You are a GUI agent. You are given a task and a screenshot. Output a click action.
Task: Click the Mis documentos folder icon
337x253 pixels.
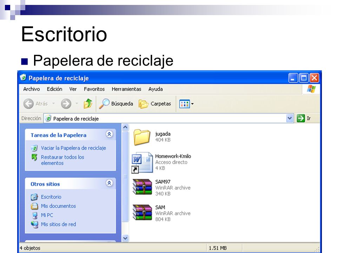[x=34, y=206]
